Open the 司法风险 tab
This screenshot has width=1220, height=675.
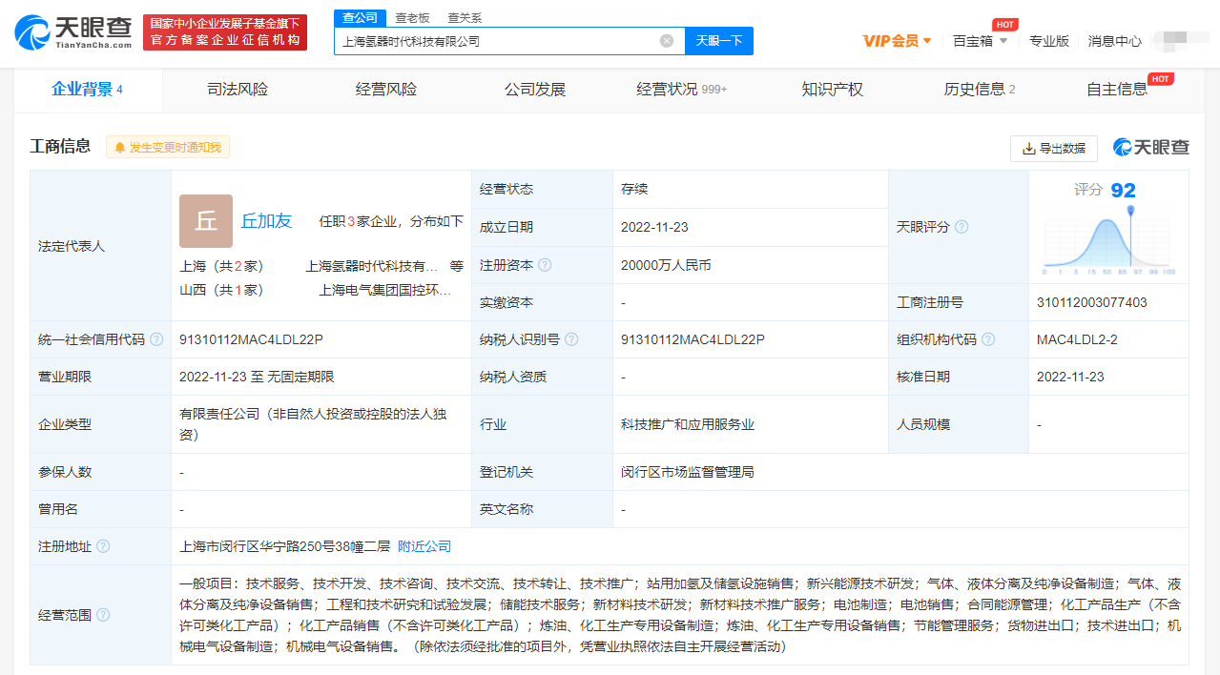point(238,90)
